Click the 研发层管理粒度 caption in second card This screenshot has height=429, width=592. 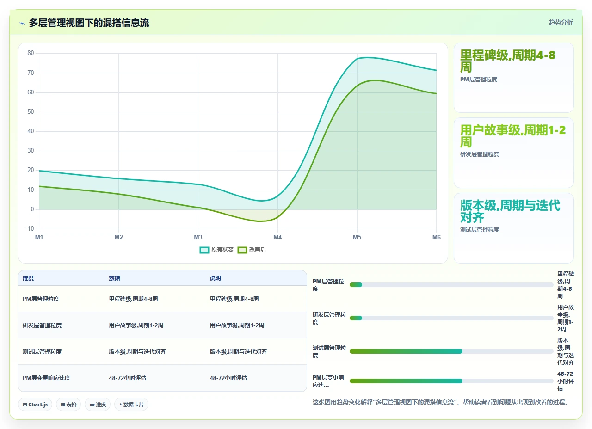pos(480,154)
